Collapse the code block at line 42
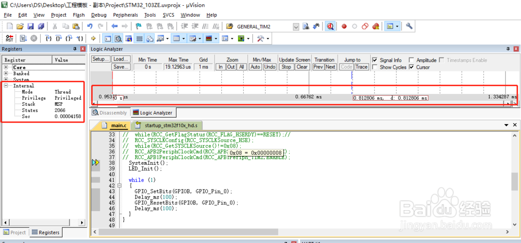The width and height of the screenshot is (521, 243). (x=119, y=186)
